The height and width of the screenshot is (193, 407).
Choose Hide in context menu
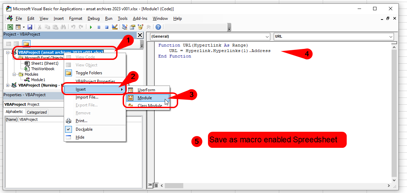95,137
